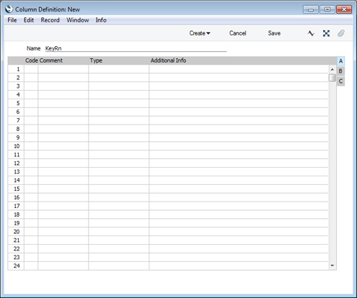Open the File menu
357x298 pixels.
click(12, 20)
